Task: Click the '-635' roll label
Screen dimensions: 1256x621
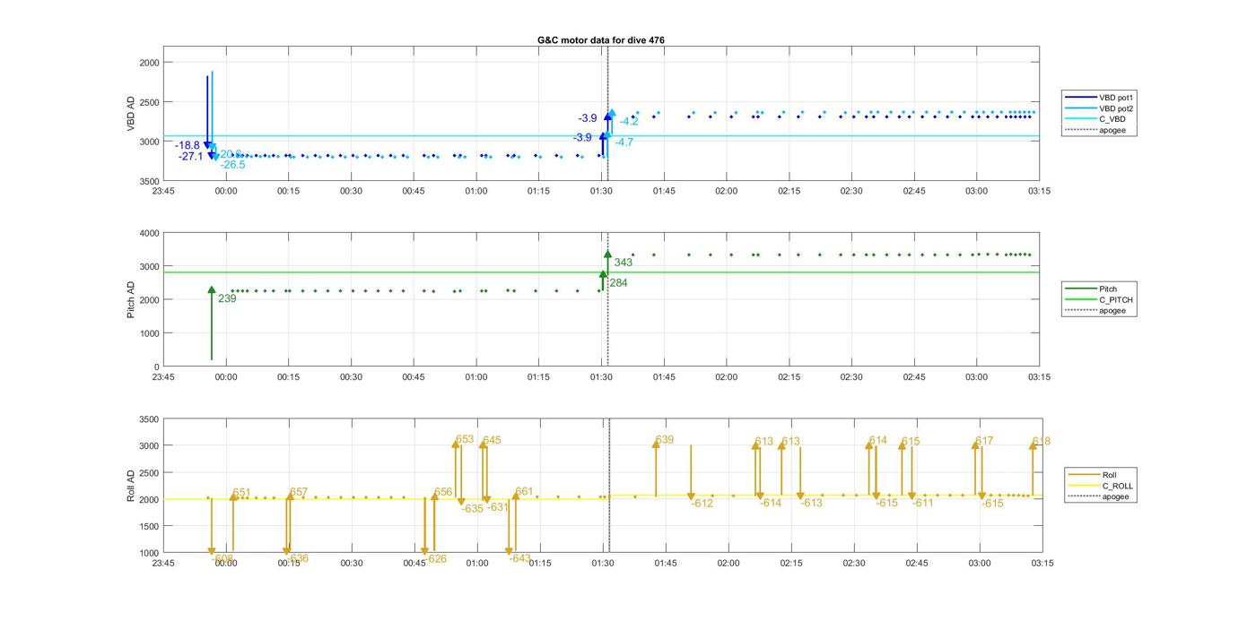Action: tap(472, 509)
